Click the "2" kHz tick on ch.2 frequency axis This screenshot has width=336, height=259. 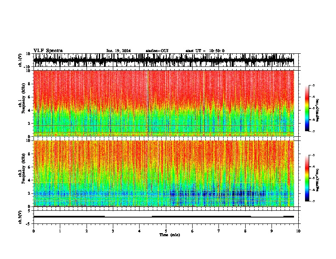pos(29,193)
